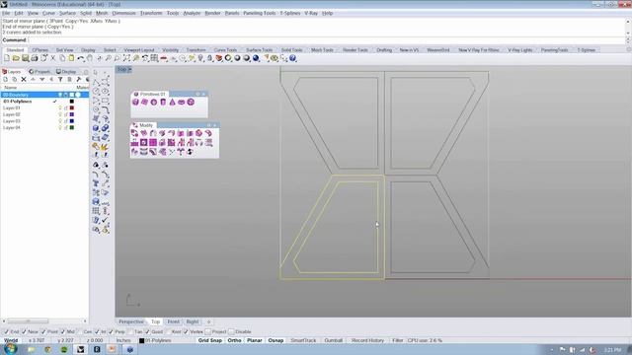Toggle the Perp osnap checkbox
This screenshot has width=632, height=355.
tap(111, 332)
